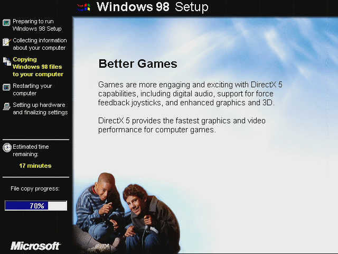This screenshot has width=338, height=254.
Task: Click the Windows flag logo in header
Action: point(83,7)
